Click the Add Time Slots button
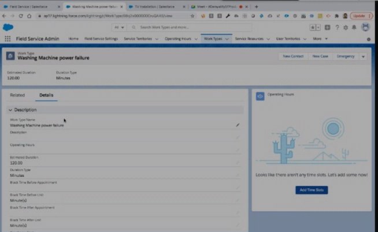The image size is (378, 232). coord(312,190)
